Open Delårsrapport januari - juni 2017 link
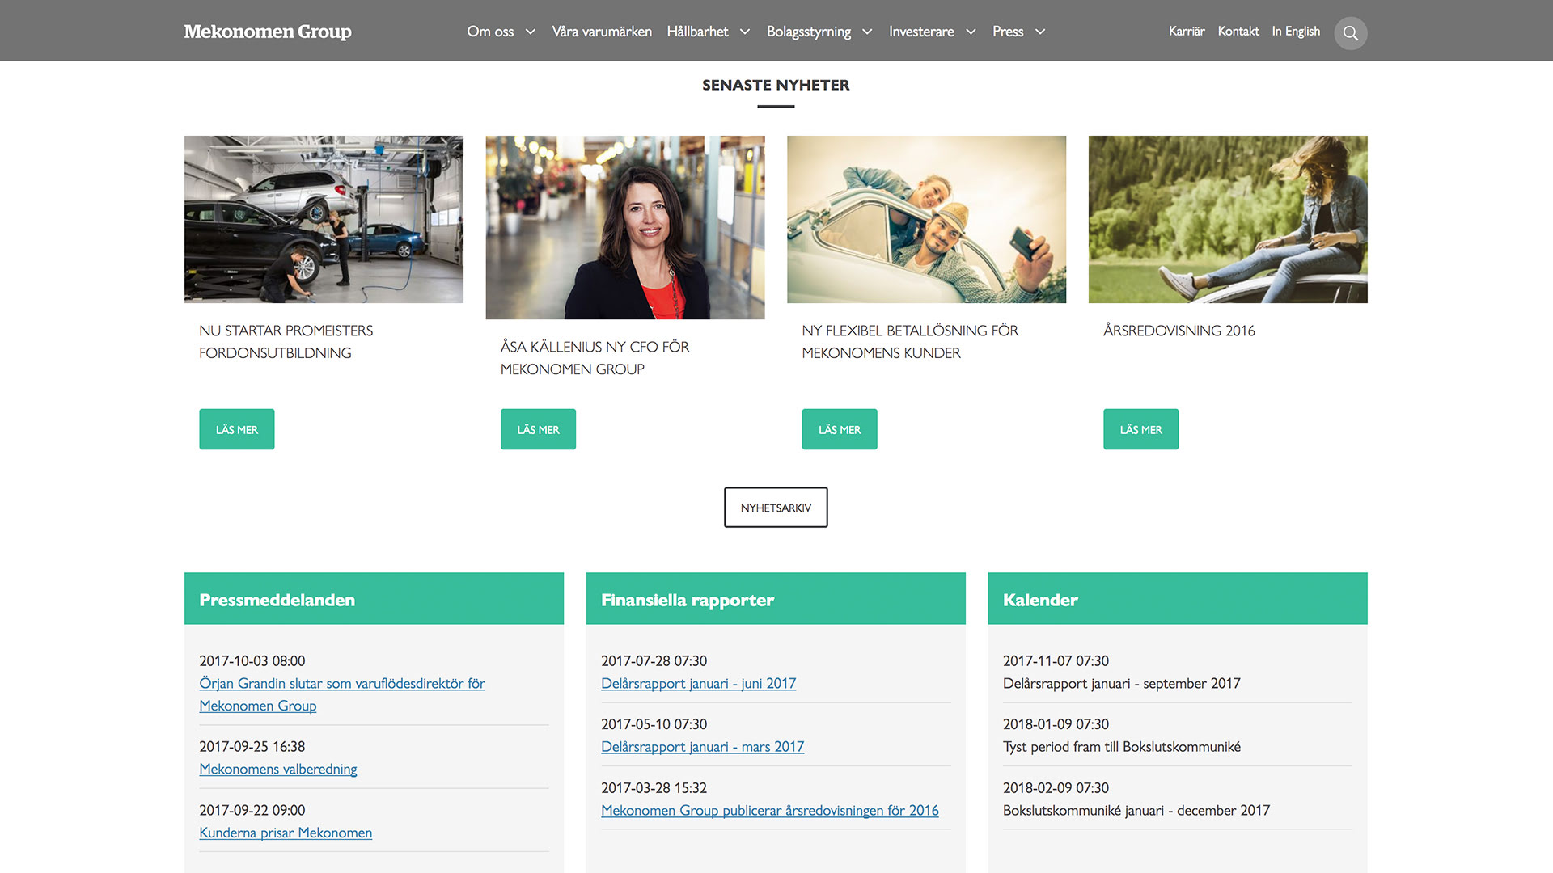Viewport: 1553px width, 873px height. (698, 683)
